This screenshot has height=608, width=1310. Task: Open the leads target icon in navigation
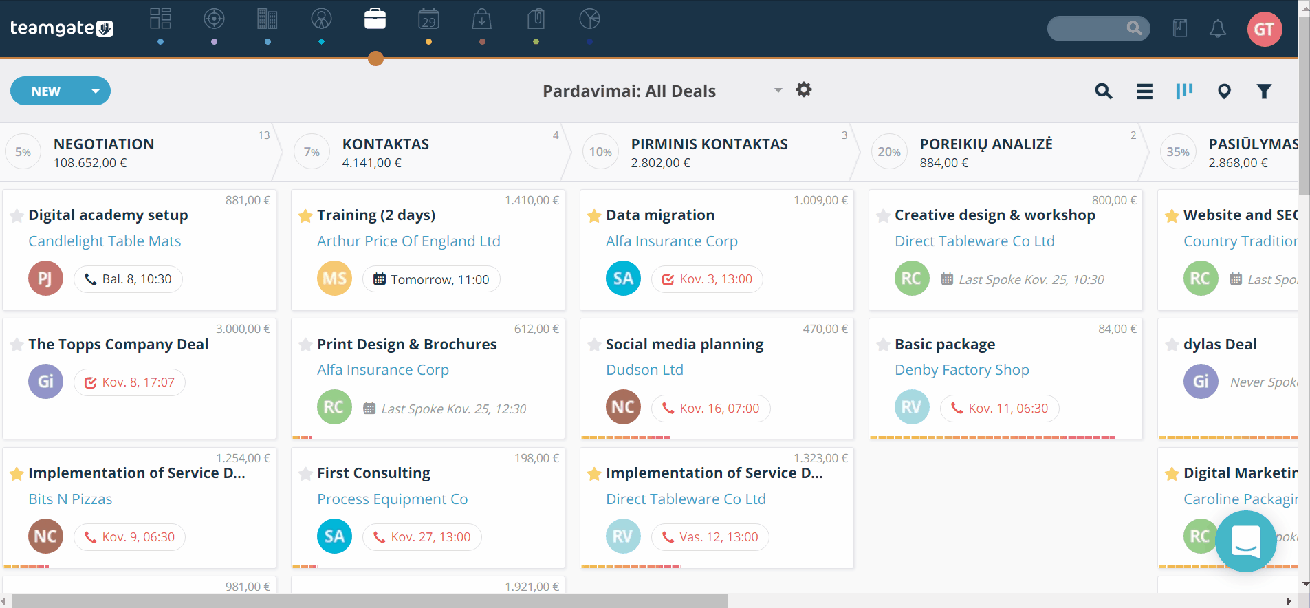coord(214,19)
